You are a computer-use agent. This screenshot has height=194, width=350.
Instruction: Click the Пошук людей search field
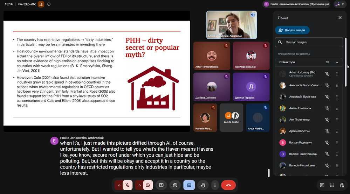(x=309, y=42)
